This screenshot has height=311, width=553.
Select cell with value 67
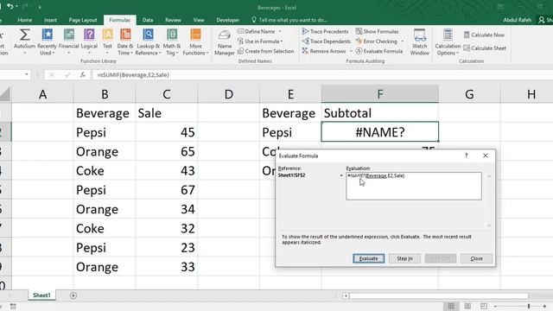[167, 190]
